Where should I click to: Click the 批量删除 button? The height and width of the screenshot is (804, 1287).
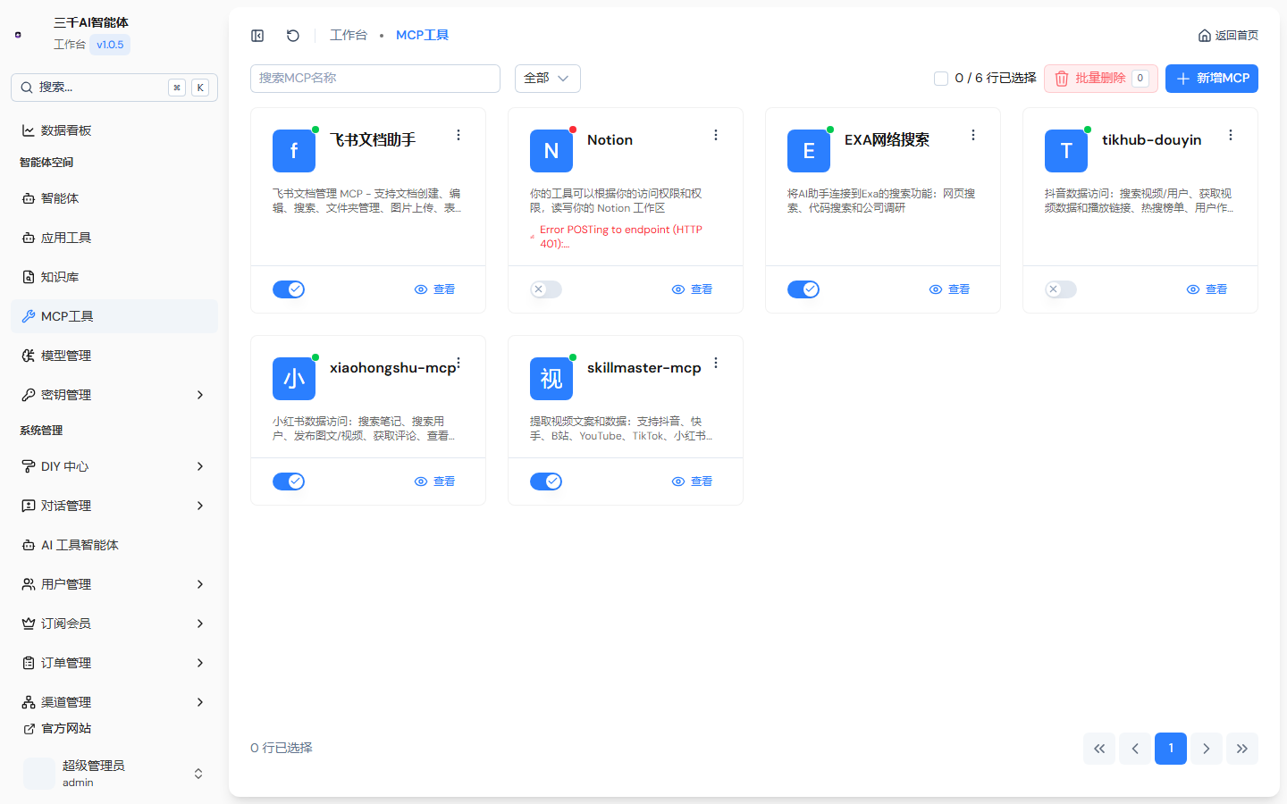(1101, 79)
